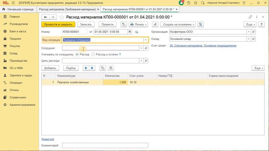Add document to favorites star
The height and width of the screenshot is (151, 269).
(x=61, y=17)
